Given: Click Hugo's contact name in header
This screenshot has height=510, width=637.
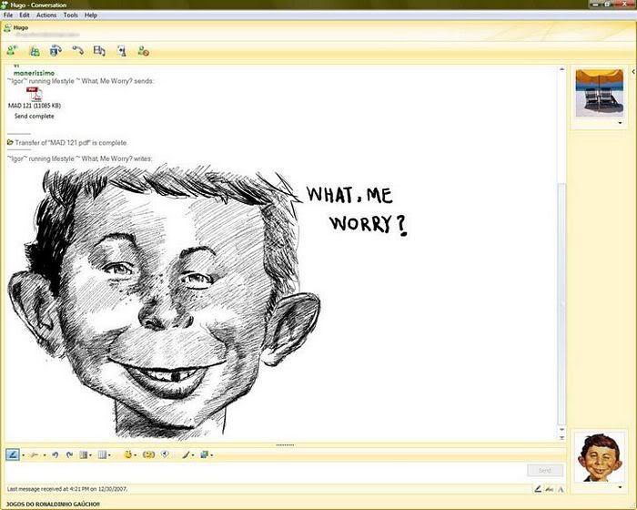Looking at the screenshot, I should [21, 27].
